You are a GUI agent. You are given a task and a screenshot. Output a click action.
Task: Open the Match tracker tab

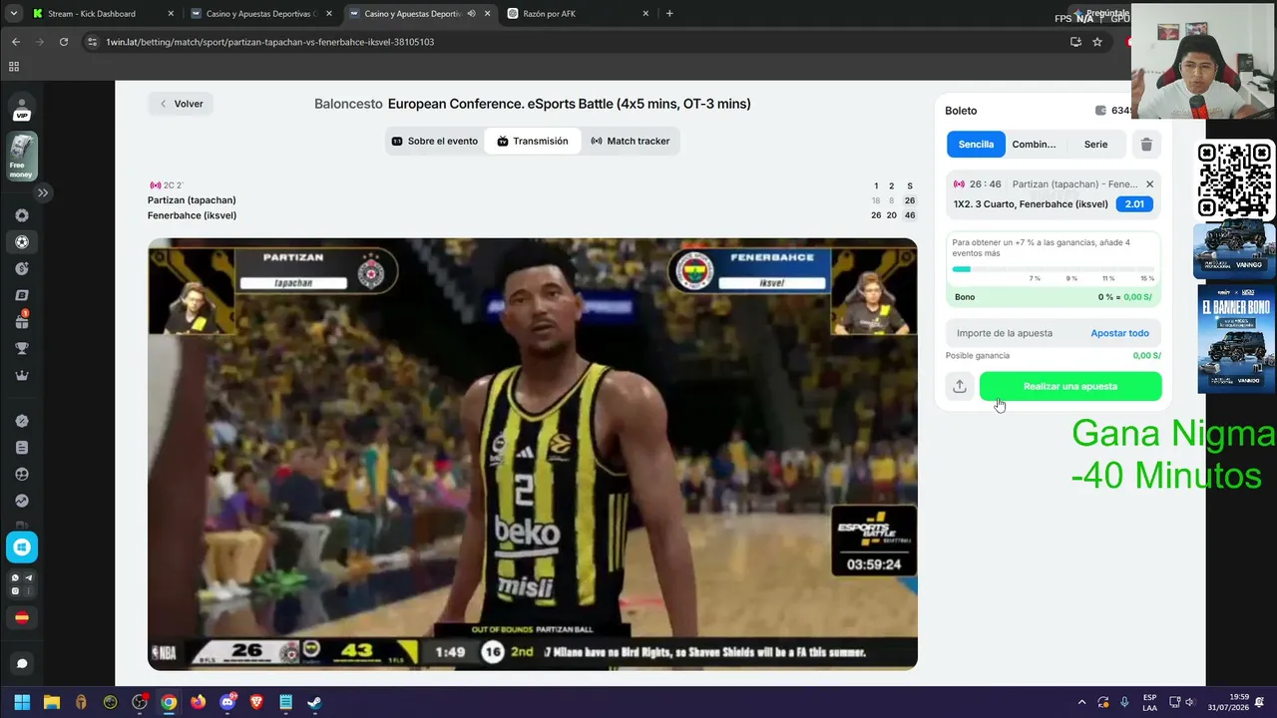point(631,142)
